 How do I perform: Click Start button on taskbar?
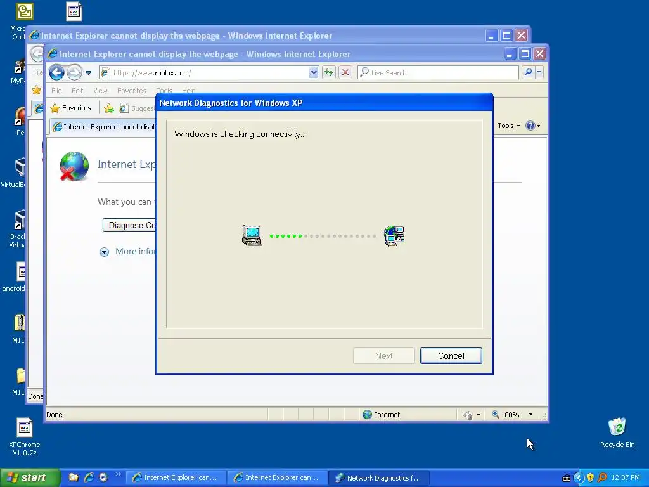(x=30, y=477)
